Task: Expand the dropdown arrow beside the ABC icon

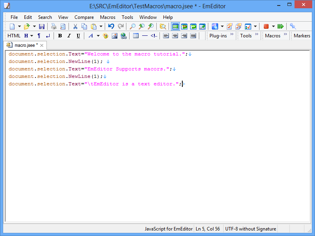Action: click(222, 26)
